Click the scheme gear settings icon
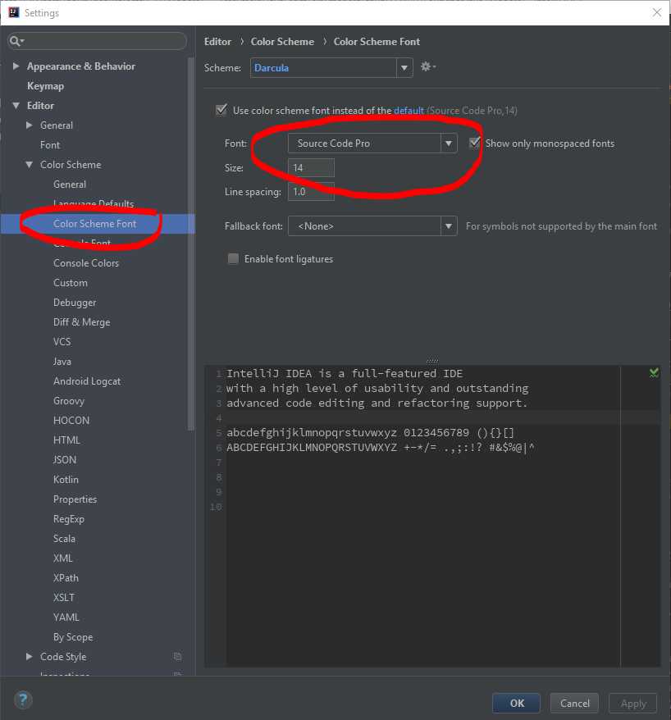671x720 pixels. 427,67
